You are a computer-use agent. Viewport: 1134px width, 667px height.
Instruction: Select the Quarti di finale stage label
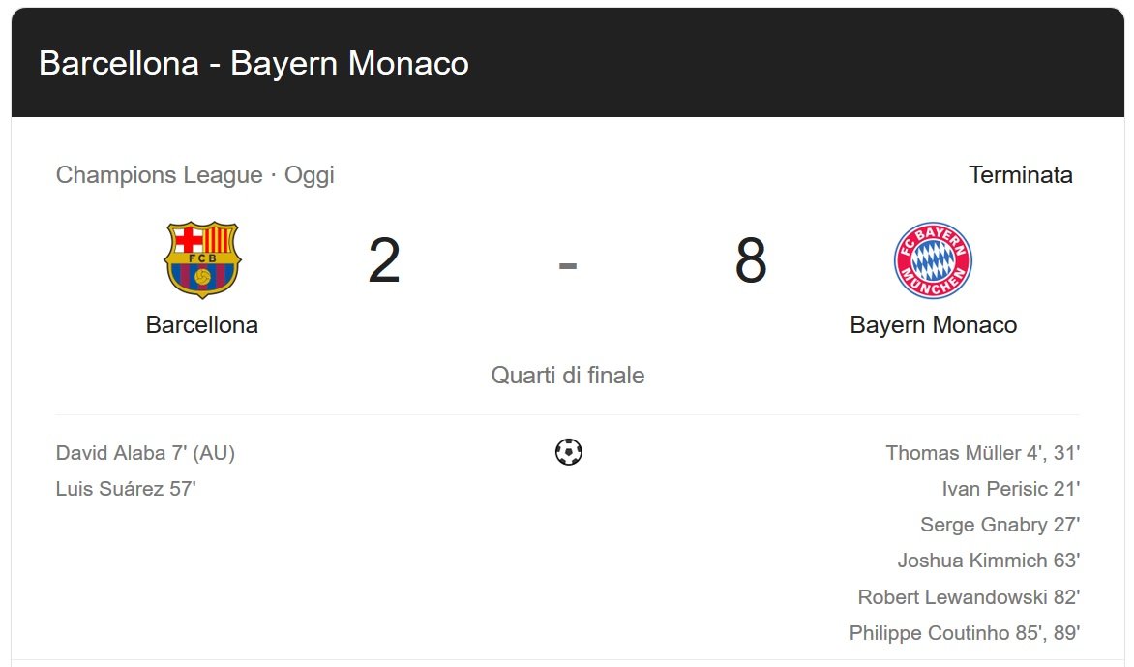[x=568, y=376]
